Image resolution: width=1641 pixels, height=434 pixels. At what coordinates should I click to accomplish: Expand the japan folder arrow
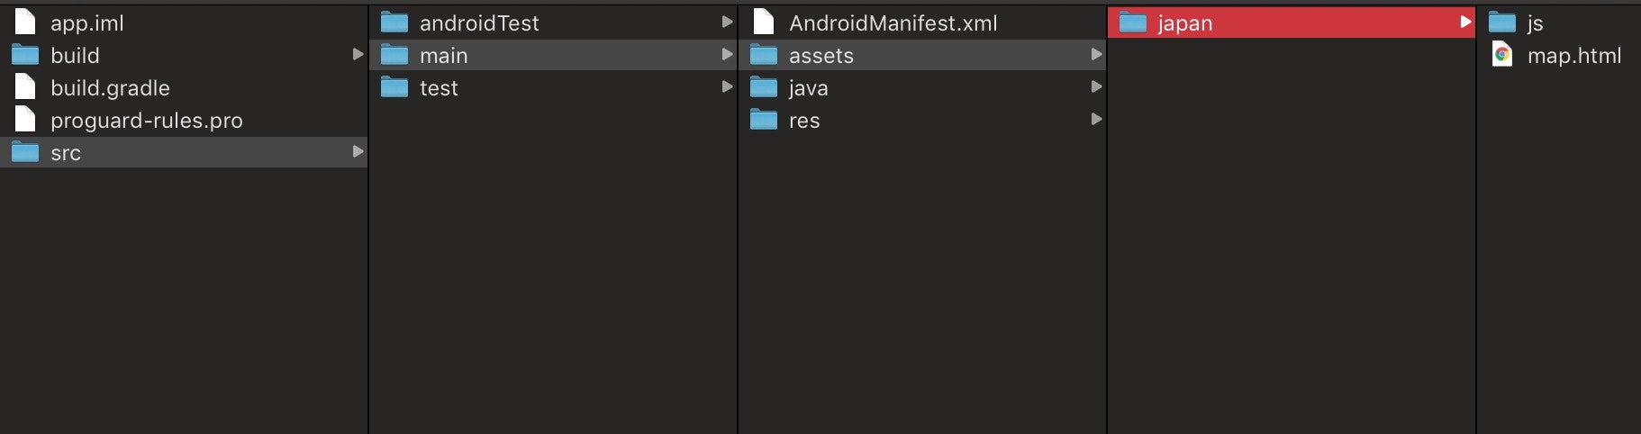click(1465, 22)
